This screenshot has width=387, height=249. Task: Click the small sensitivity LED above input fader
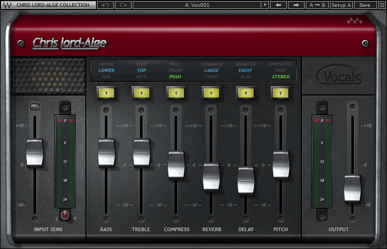pos(35,107)
